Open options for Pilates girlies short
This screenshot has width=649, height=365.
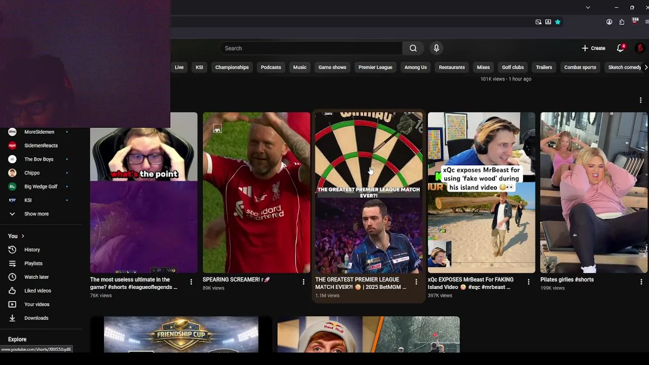click(641, 282)
